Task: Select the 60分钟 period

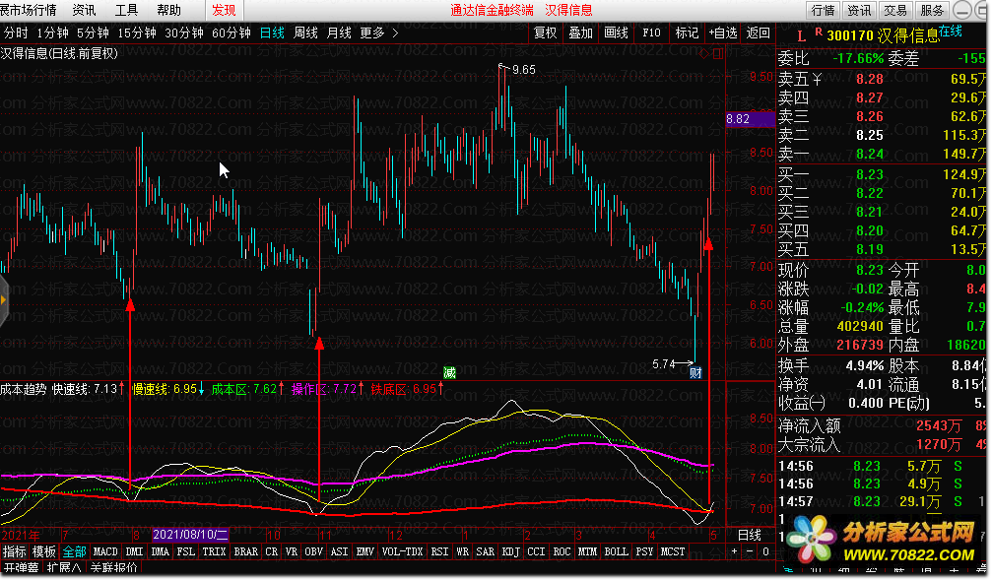Action: click(x=231, y=32)
